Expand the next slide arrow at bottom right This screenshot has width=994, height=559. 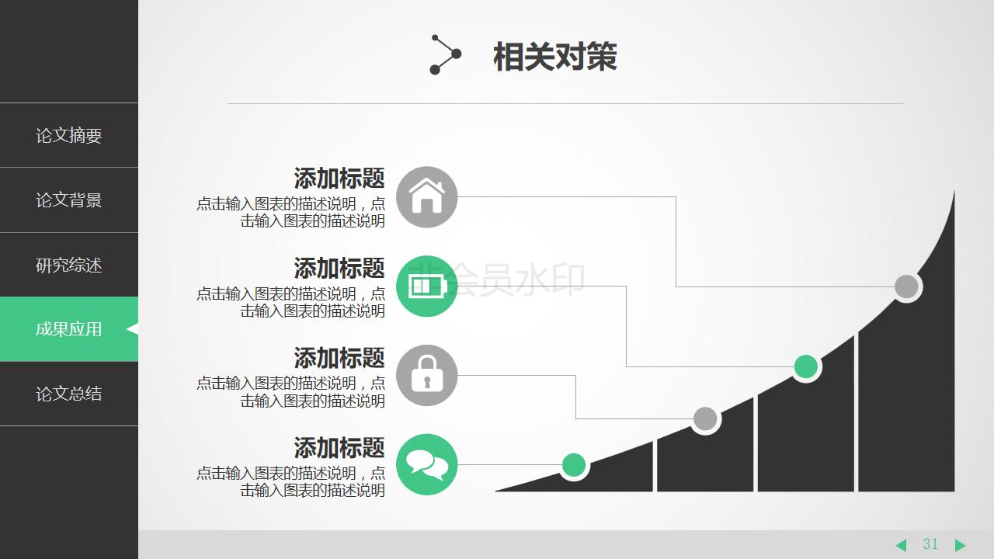[x=960, y=544]
